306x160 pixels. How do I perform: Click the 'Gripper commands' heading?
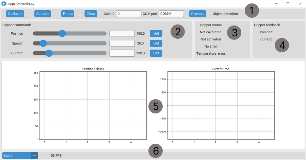coord(17,25)
